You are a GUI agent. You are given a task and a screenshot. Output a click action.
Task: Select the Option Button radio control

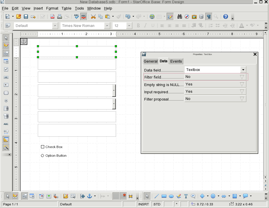(x=43, y=156)
